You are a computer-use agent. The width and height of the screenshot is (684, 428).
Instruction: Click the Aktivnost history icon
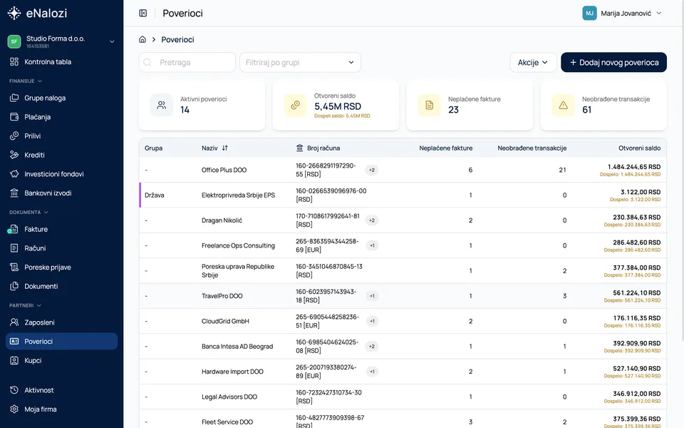point(14,390)
